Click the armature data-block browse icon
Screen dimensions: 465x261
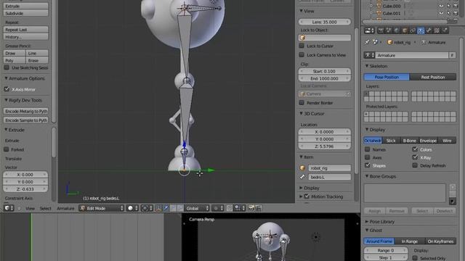click(370, 55)
